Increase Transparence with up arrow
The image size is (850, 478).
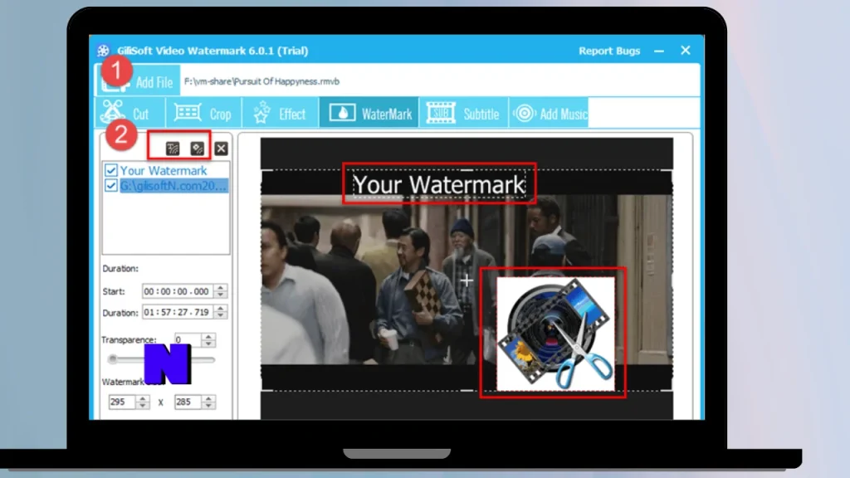208,336
